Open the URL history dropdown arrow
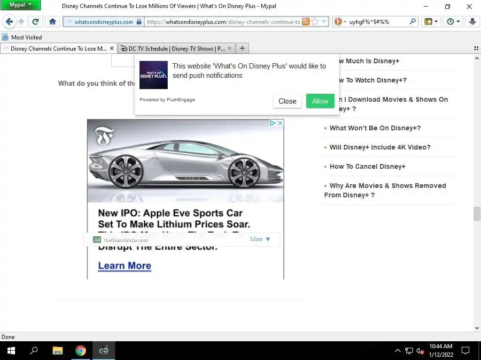Screen dimensions: 481x360 click(x=324, y=22)
